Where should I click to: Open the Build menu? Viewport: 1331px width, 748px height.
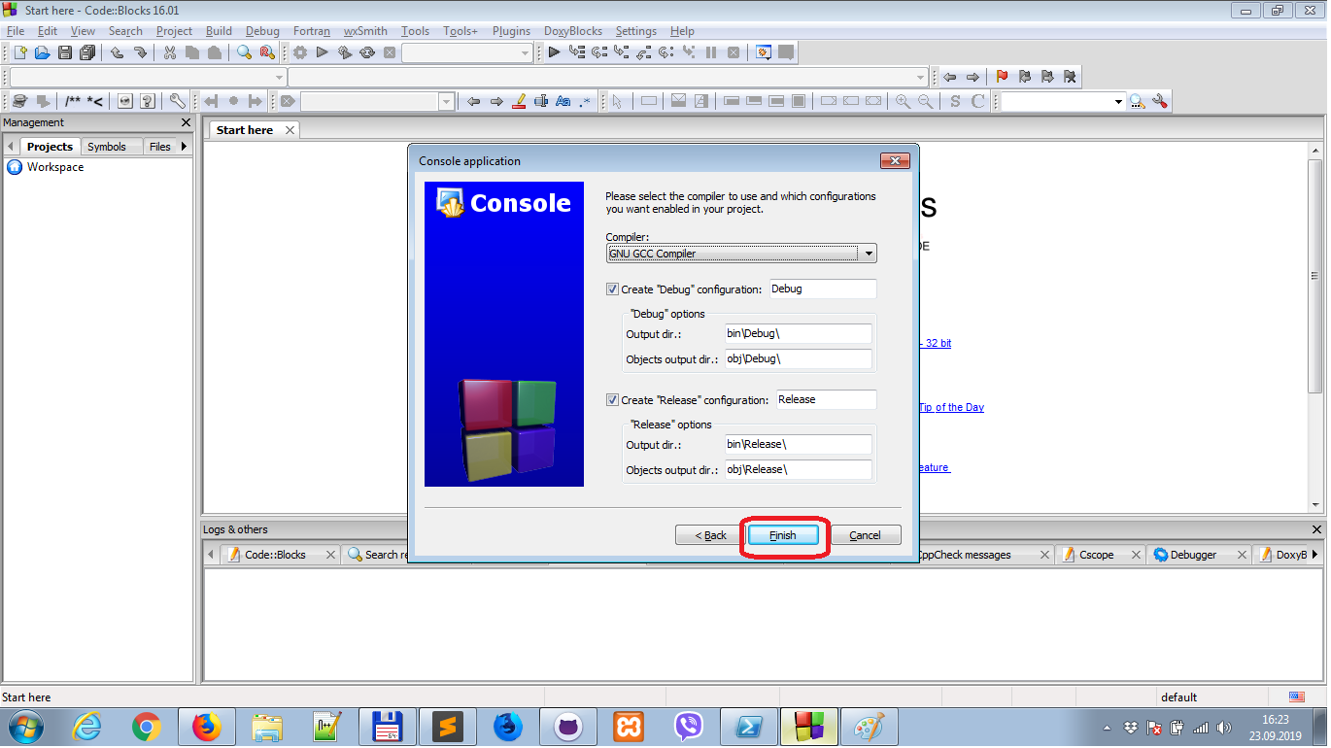219,31
